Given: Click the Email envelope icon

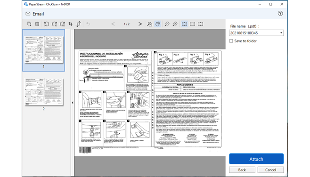Looking at the screenshot, I should point(28,14).
